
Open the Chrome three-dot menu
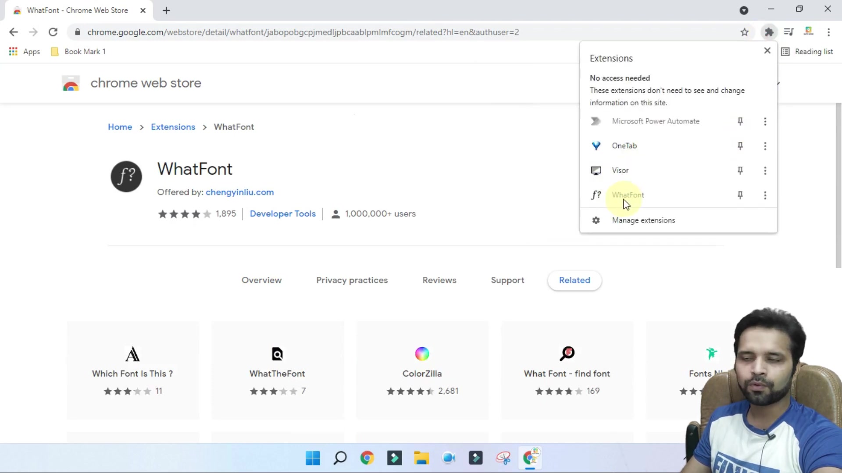point(828,32)
